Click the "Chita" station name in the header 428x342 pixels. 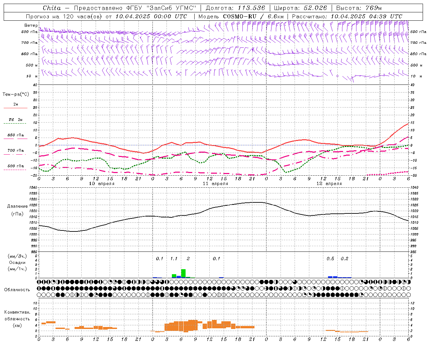tap(52, 8)
